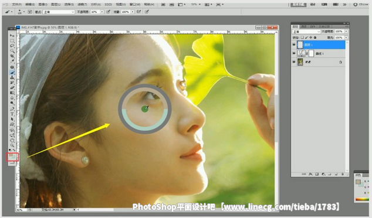Select the 3D Object Rotate tool
This screenshot has width=372, height=218.
12,130
